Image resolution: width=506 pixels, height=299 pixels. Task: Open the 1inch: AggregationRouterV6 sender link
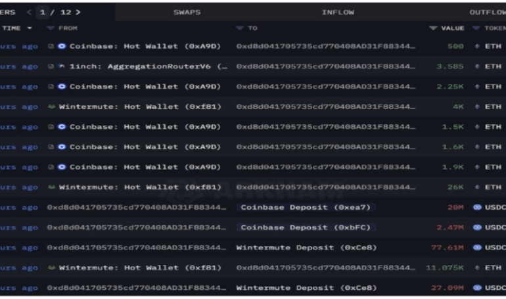149,66
